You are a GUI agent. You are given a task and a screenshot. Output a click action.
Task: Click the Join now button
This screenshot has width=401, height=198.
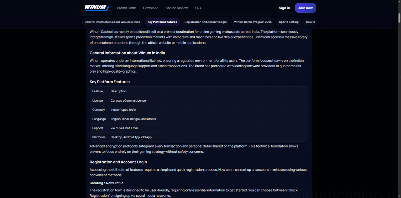click(305, 8)
